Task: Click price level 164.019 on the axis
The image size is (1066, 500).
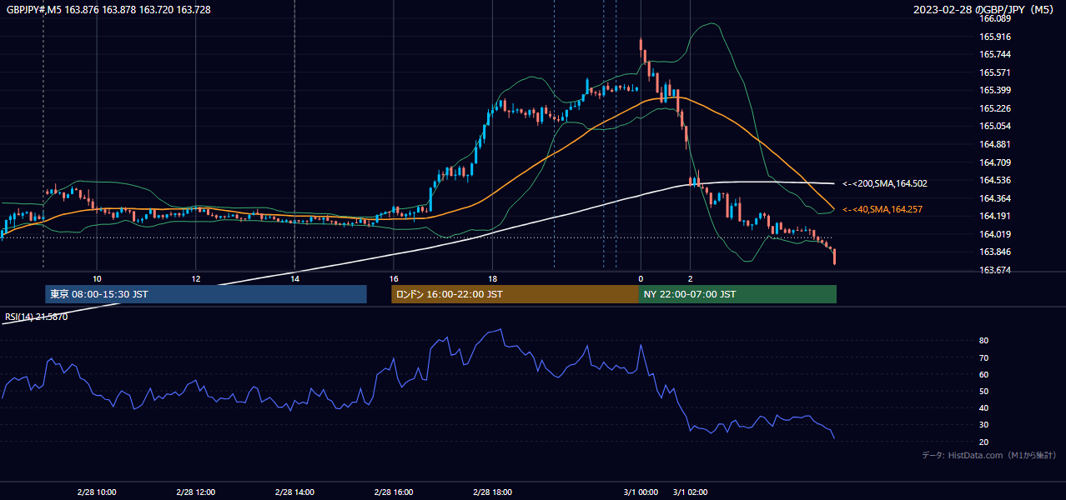Action: (995, 234)
